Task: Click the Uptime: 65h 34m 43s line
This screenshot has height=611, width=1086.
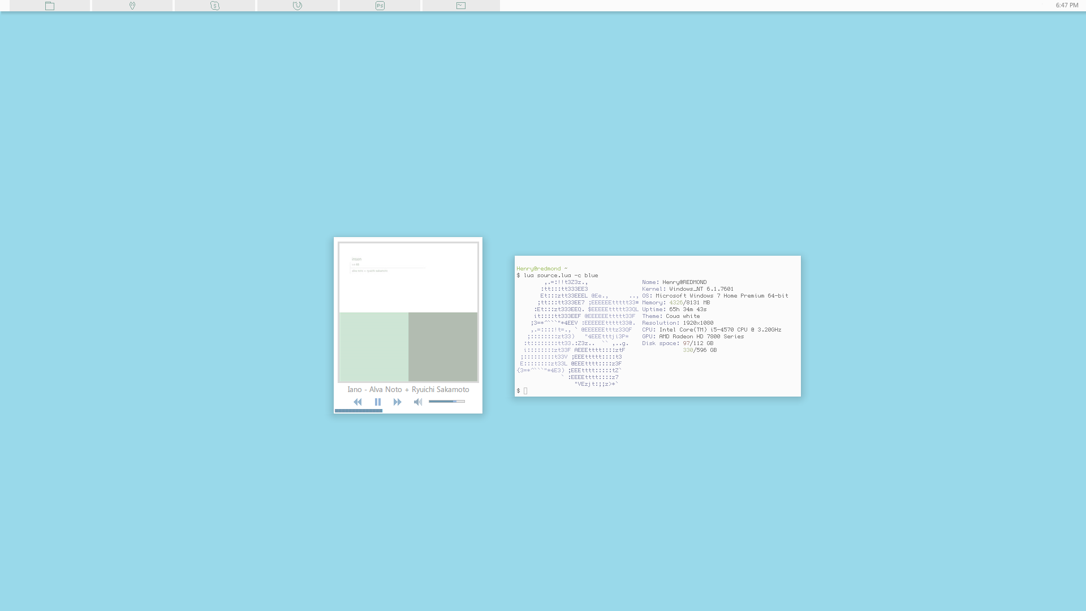Action: coord(674,309)
